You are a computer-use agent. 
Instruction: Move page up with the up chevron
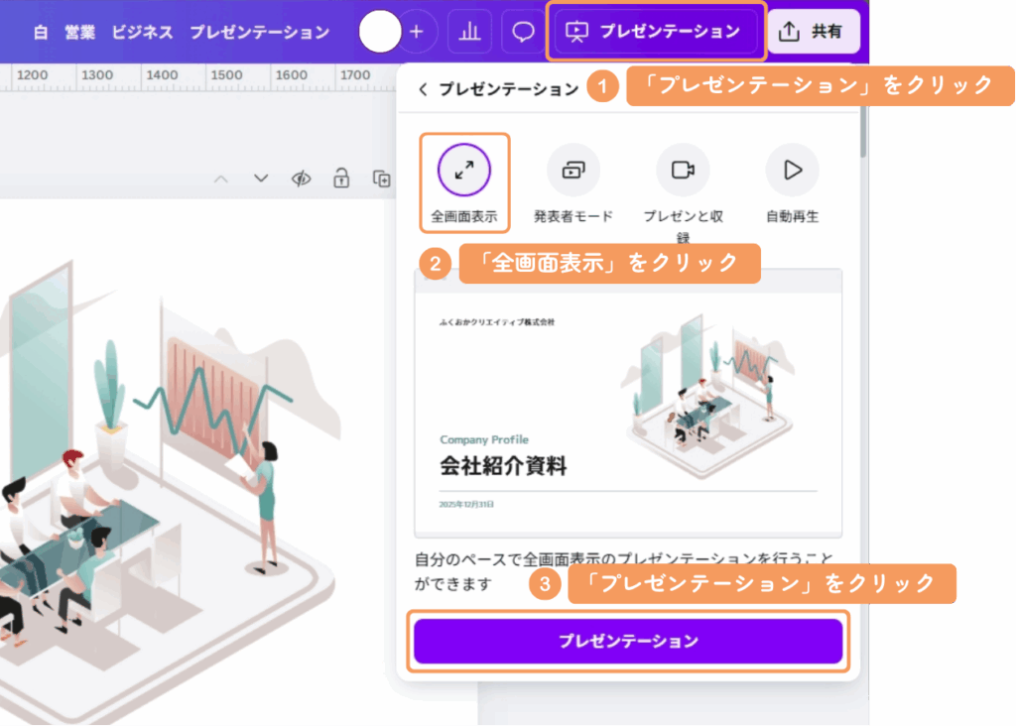click(221, 179)
